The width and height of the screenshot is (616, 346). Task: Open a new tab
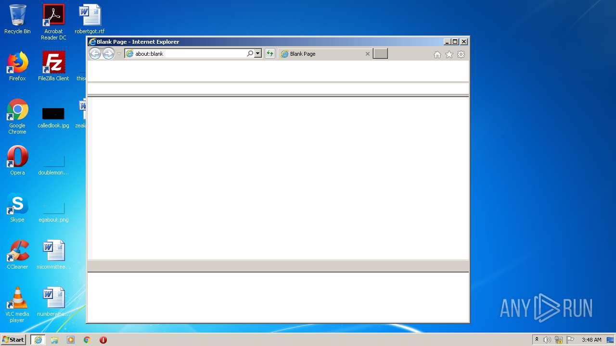click(x=380, y=54)
